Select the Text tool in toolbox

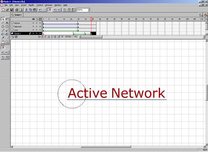tap(7, 23)
